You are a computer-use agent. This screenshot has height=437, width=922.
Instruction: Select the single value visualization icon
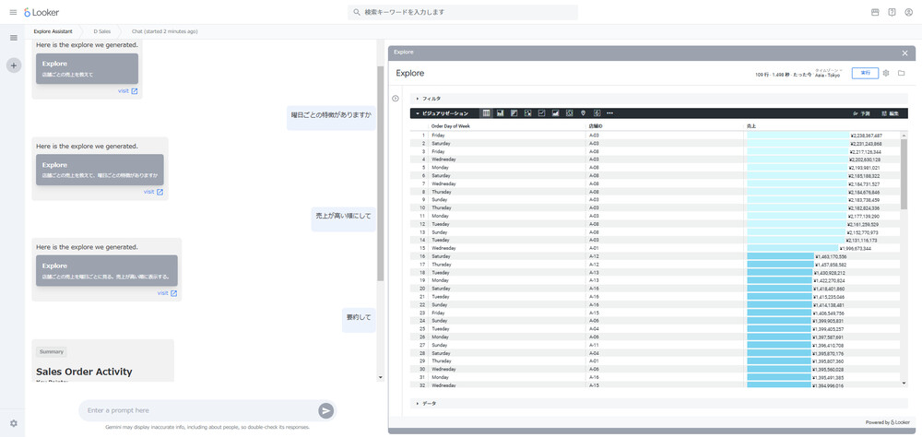(x=597, y=113)
